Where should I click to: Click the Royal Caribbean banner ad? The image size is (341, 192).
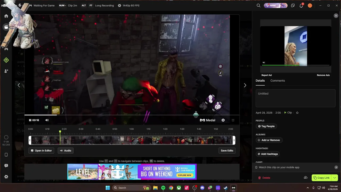coord(132,172)
